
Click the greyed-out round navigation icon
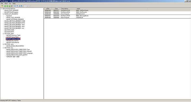[x=12, y=6]
